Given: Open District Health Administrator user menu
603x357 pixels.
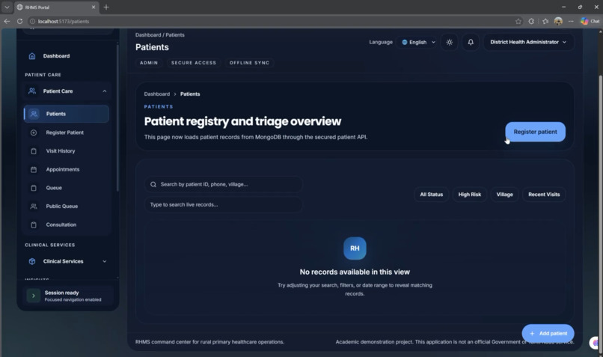Looking at the screenshot, I should 528,43.
